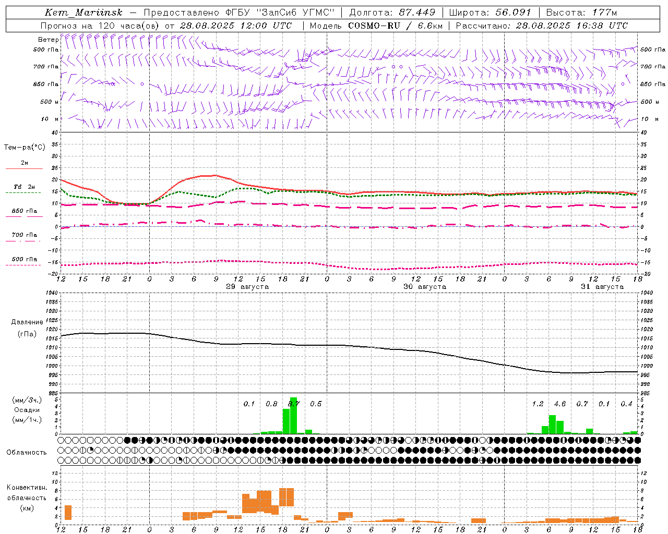Click the Облачность cloud cover label
This screenshot has height=534, width=668.
[27, 452]
